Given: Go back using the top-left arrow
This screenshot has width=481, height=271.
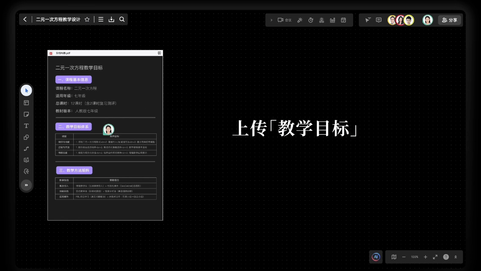Looking at the screenshot, I should pyautogui.click(x=25, y=19).
